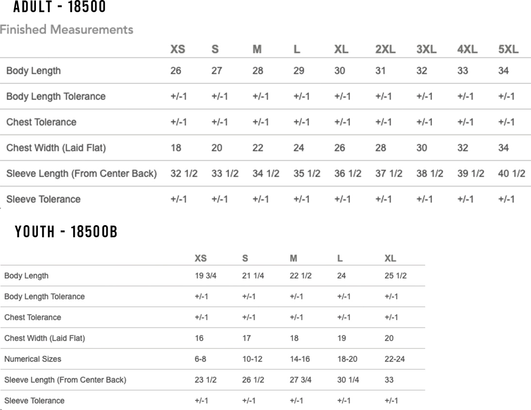Select youth sleeve length value 30 1/4
531x410 pixels.
[348, 380]
